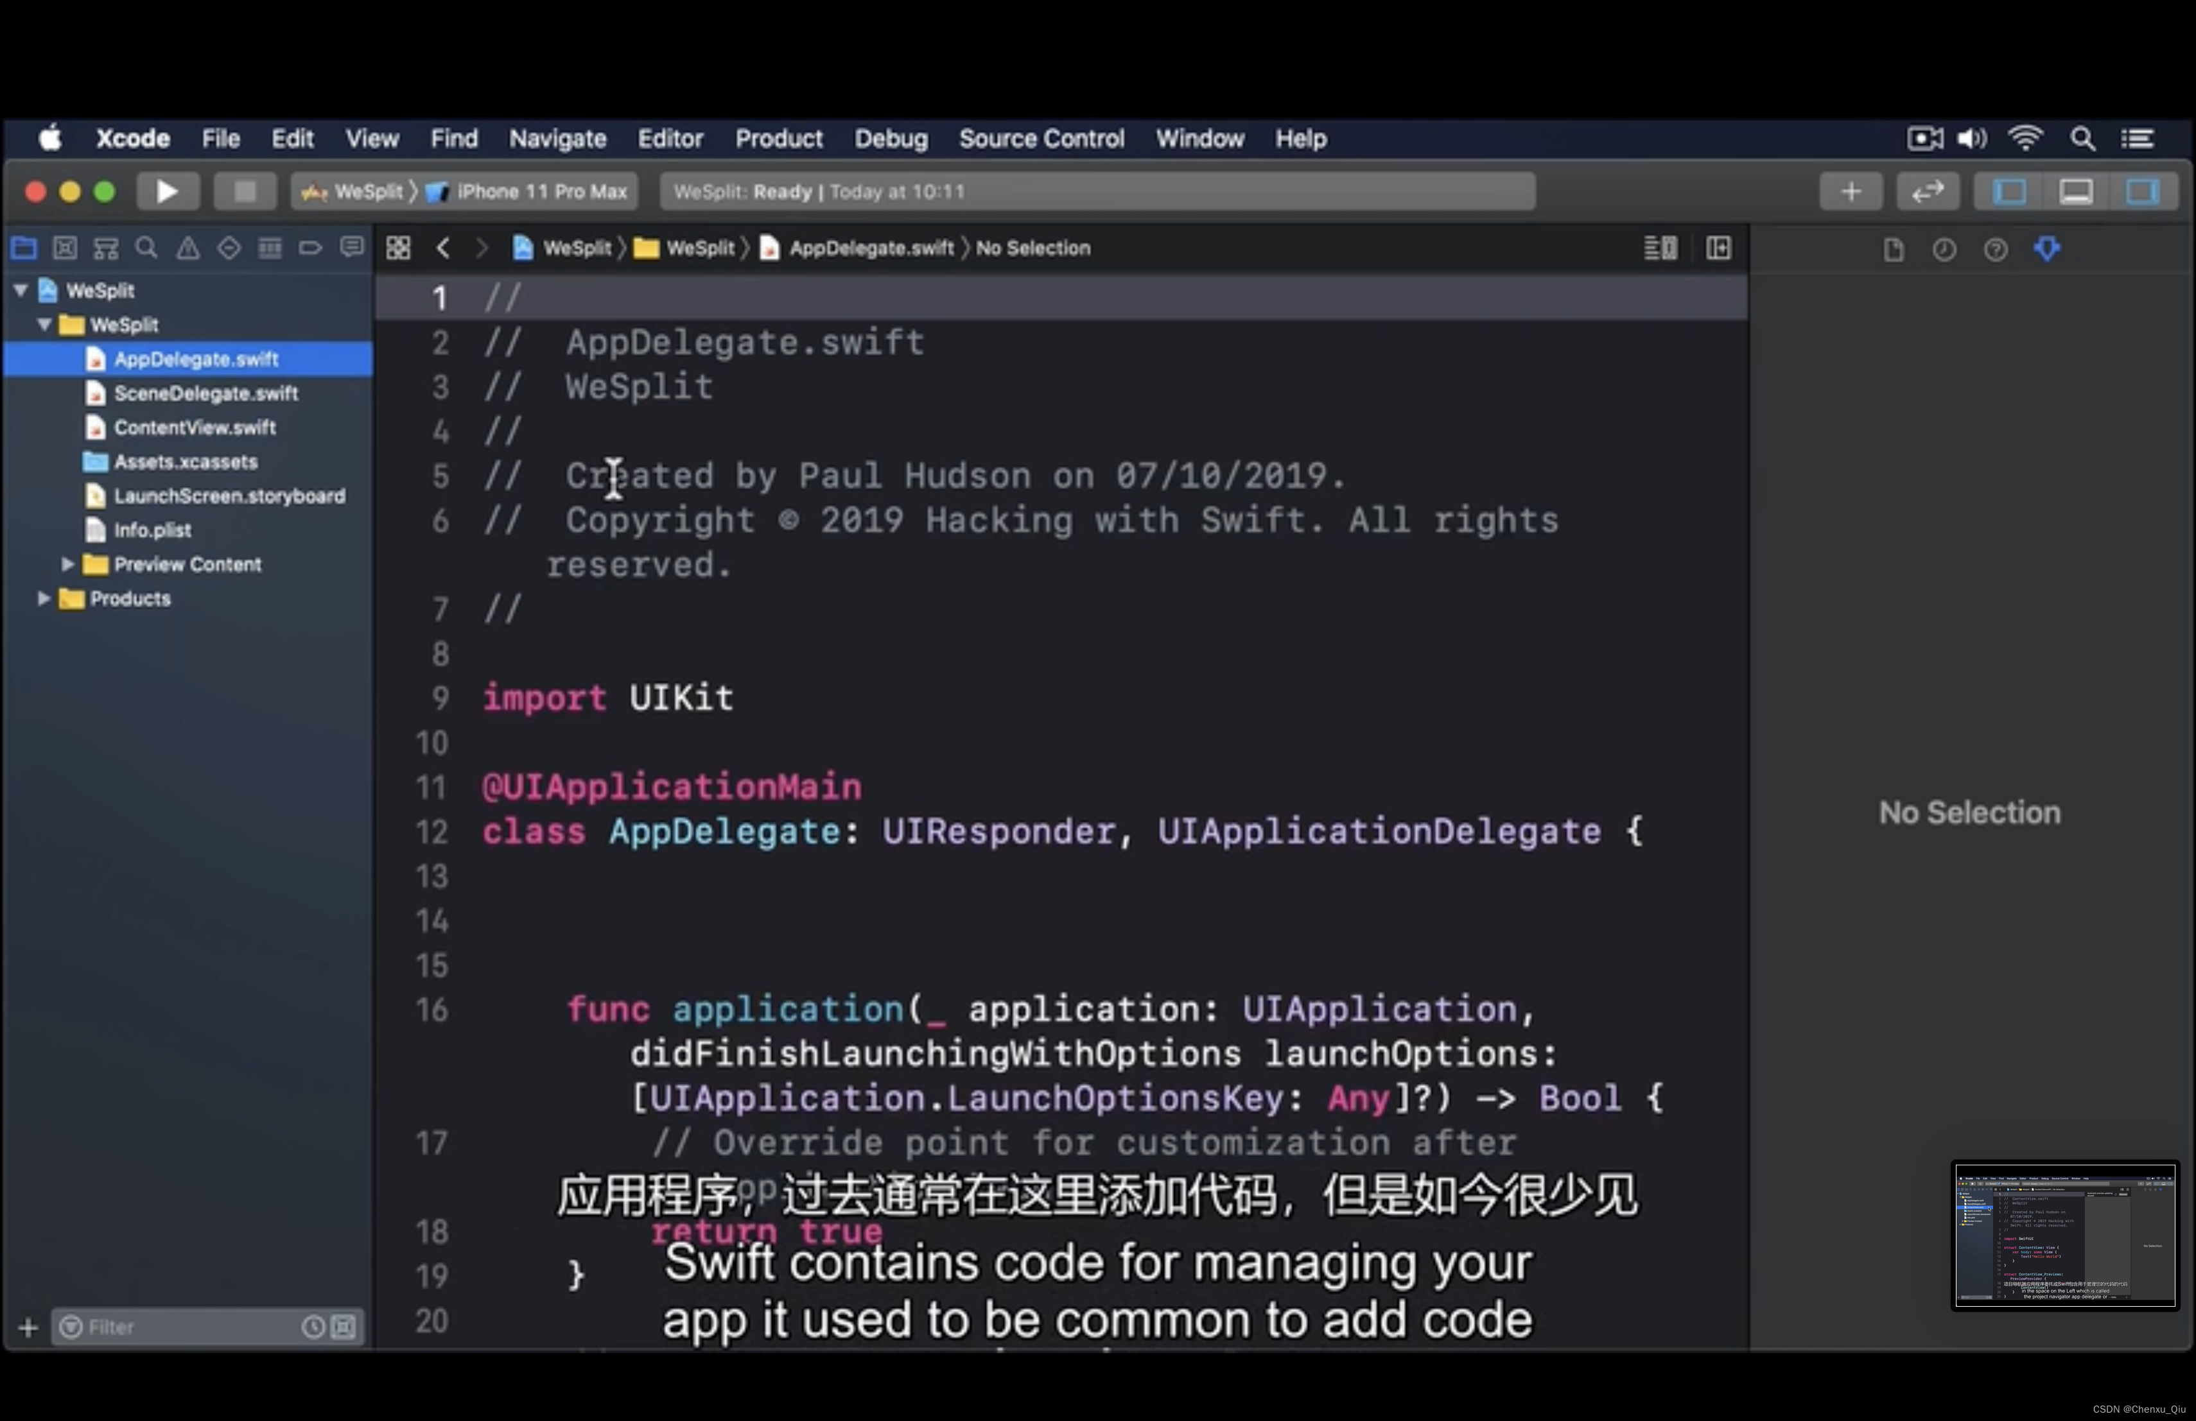Open the Issue navigator warning icon
Screen dimensions: 2196x1421
pos(187,248)
